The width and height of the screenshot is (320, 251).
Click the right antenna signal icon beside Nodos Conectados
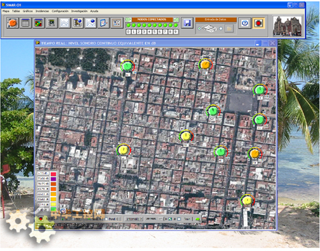[176, 20]
